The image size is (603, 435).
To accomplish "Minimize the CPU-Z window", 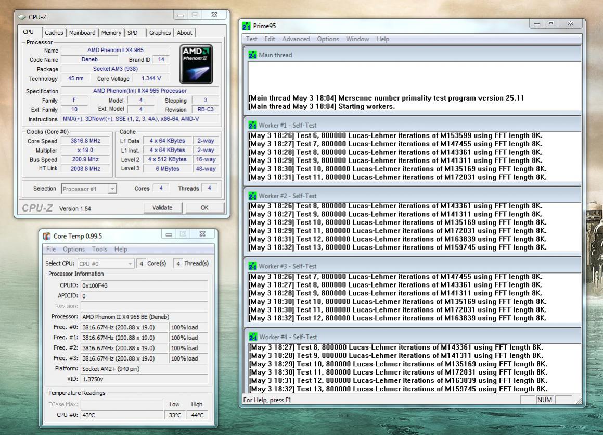I will 181,15.
